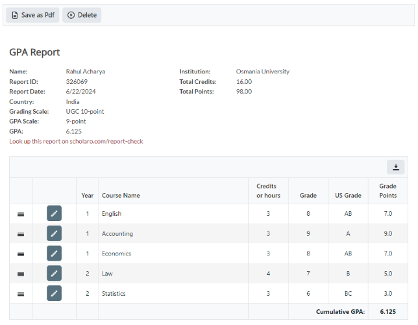
Task: Click the Year column header
Action: (87, 195)
